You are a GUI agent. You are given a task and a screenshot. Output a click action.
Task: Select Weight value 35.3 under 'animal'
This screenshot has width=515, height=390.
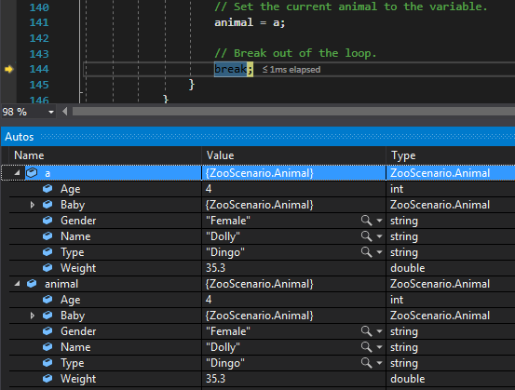coord(215,379)
